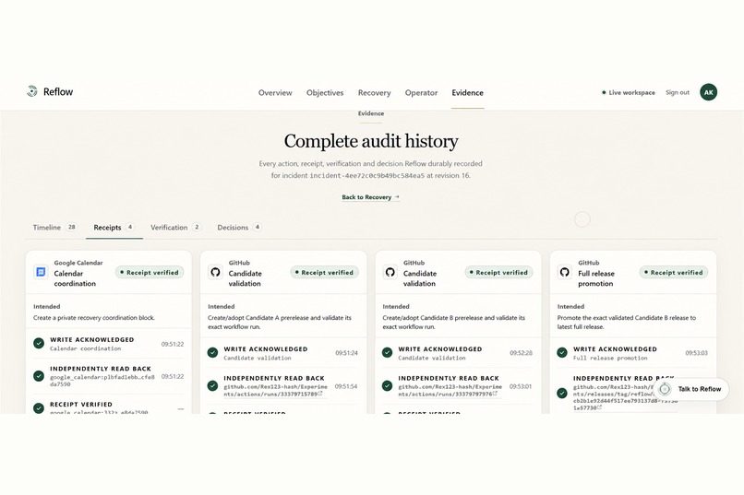Click the Reflow logo icon
Viewport: 744px width, 495px height.
coord(31,91)
